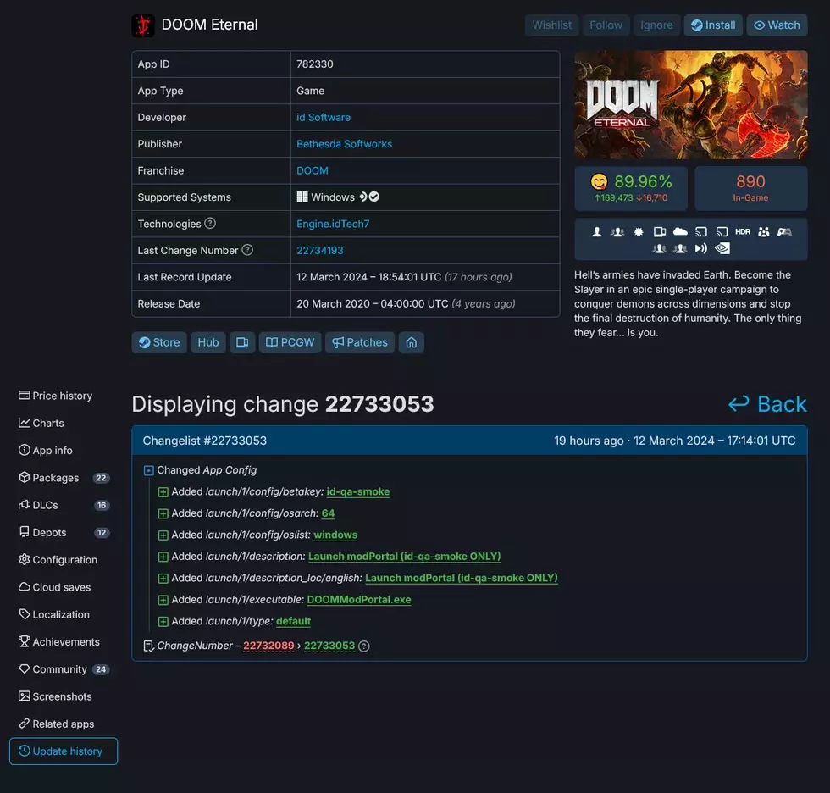The width and height of the screenshot is (830, 793).
Task: Click the Steam Deck icon button beside Hub
Action: 242,342
